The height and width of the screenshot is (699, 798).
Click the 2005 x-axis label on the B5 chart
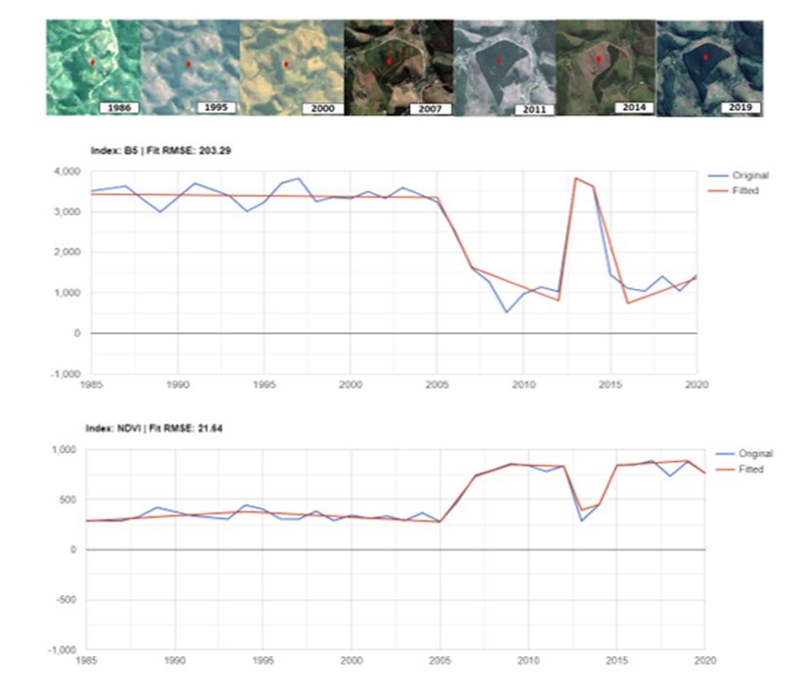point(437,384)
